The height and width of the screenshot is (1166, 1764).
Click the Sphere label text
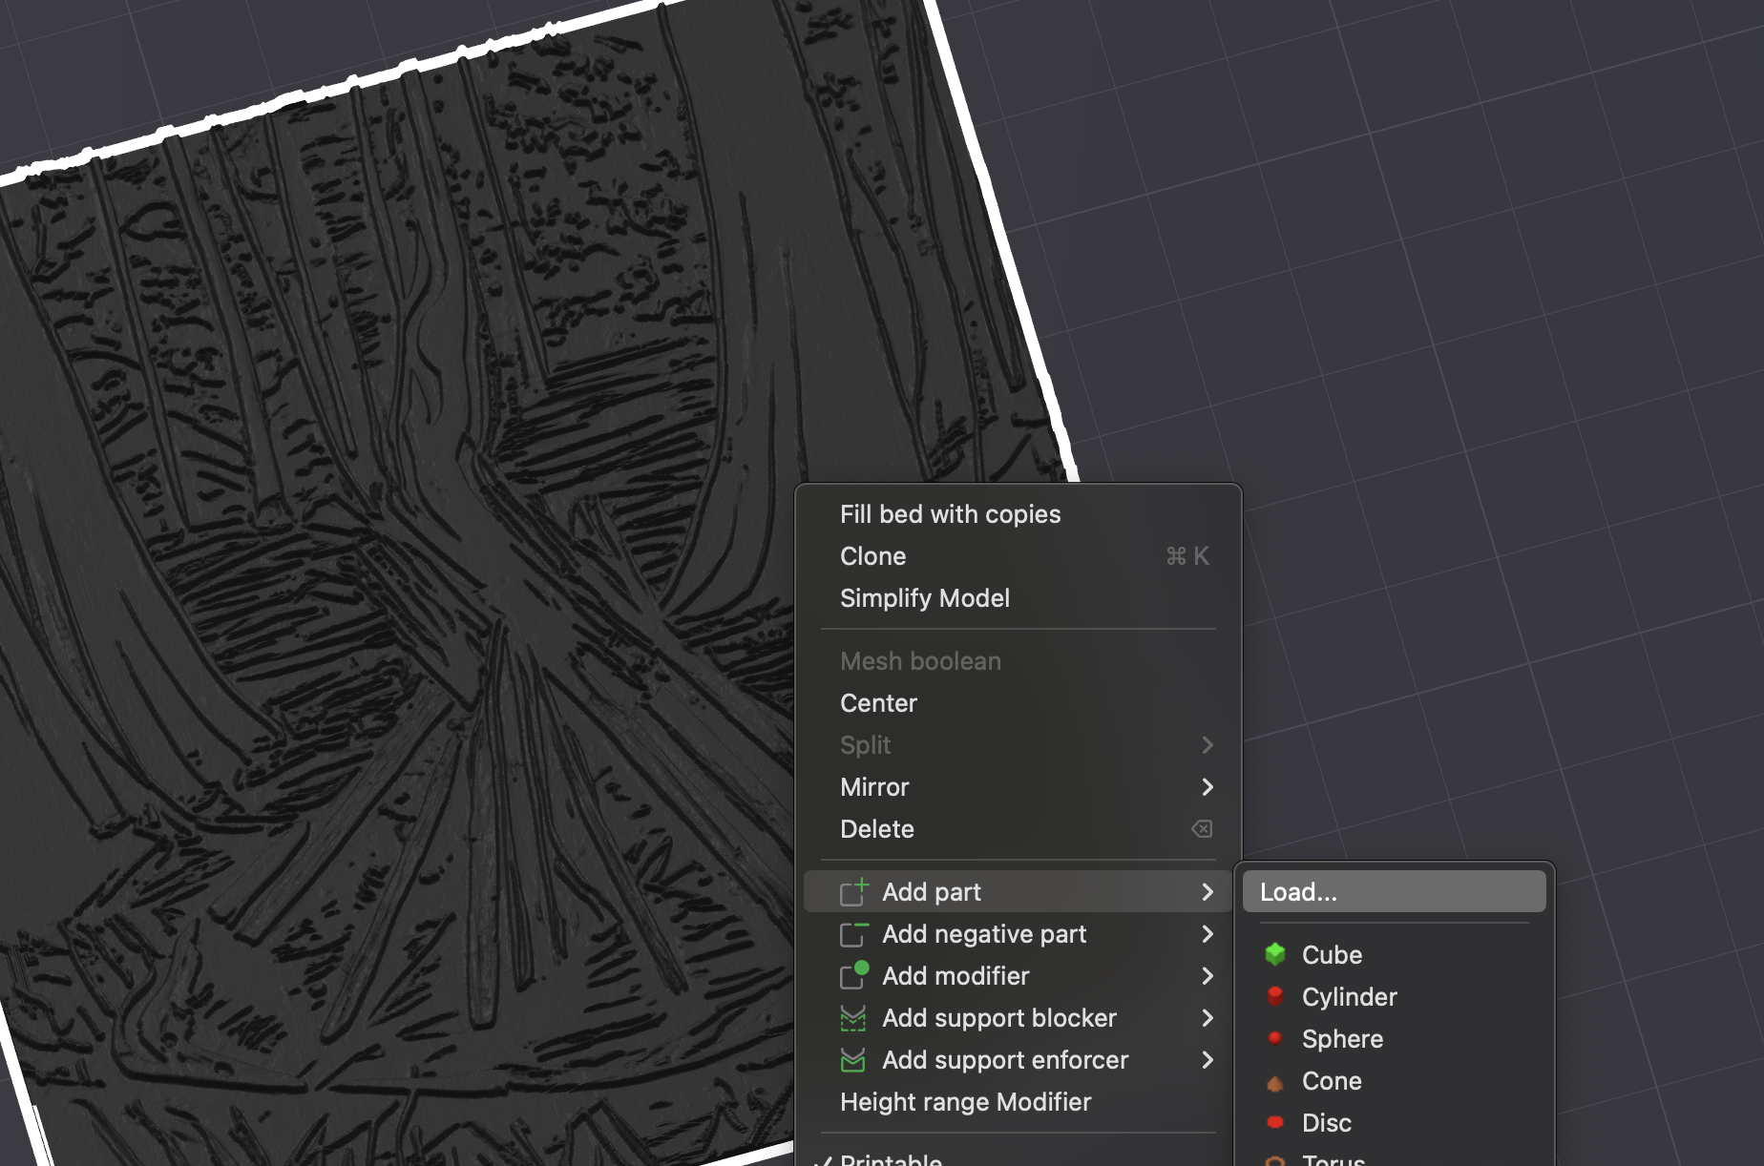pos(1342,1039)
